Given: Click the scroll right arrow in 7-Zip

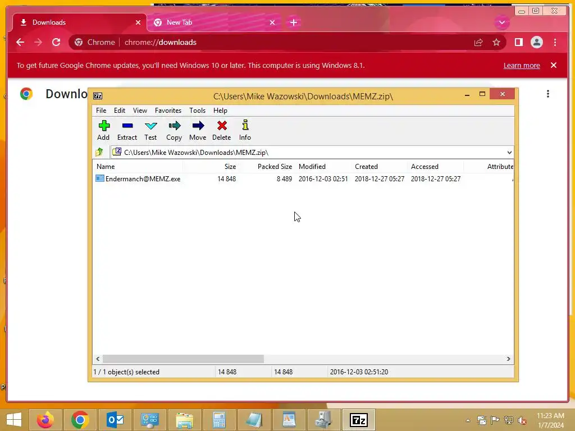Looking at the screenshot, I should point(508,359).
